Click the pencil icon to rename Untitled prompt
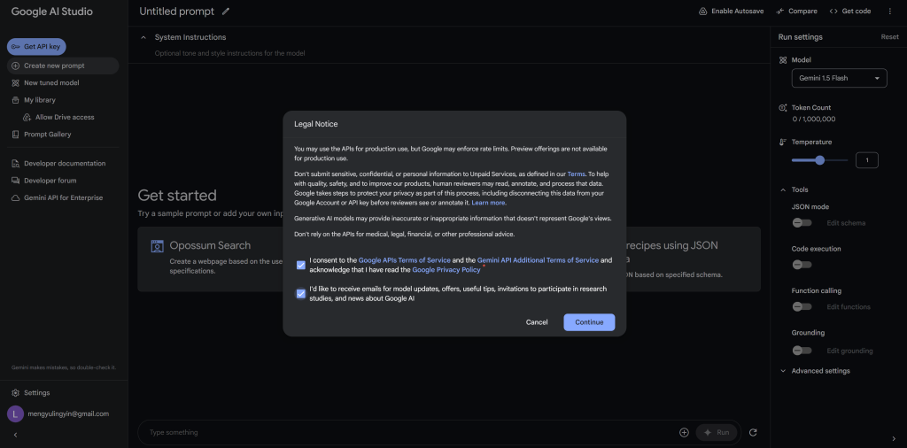This screenshot has height=448, width=907. coord(226,11)
